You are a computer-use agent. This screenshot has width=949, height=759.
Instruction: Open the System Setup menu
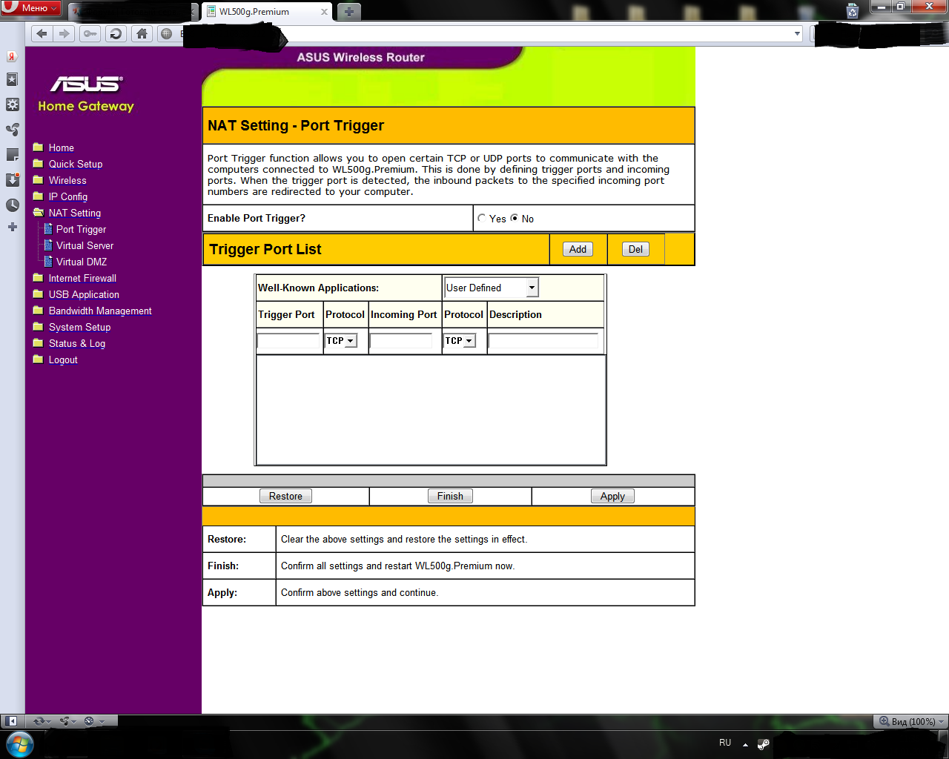pos(79,327)
